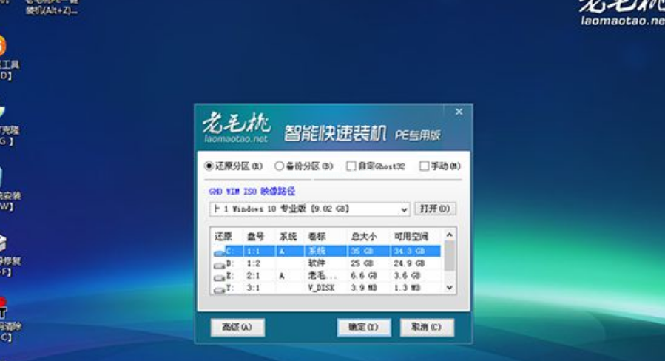665x361 pixels.
Task: Select the D: drive icon in partition list
Action: coord(220,263)
